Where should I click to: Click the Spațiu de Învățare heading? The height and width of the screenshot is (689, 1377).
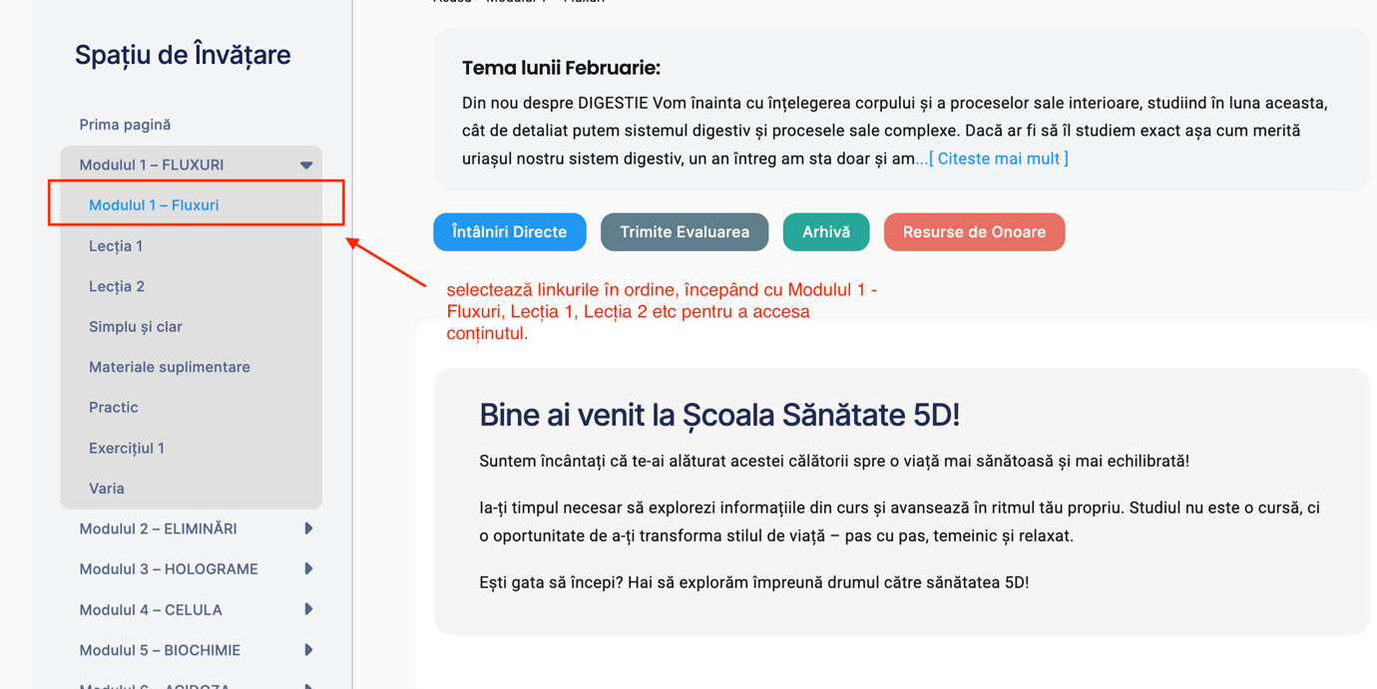tap(183, 55)
